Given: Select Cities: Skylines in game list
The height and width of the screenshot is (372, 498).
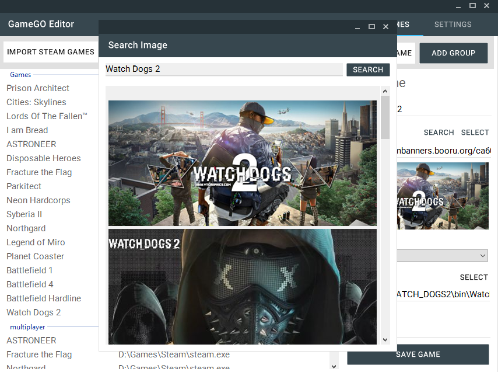Looking at the screenshot, I should (36, 102).
